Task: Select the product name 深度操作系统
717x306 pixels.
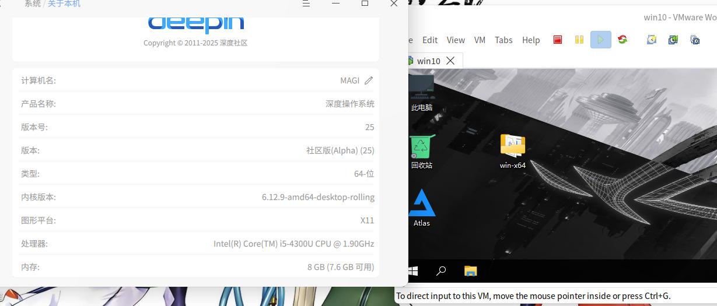Action: (350, 104)
